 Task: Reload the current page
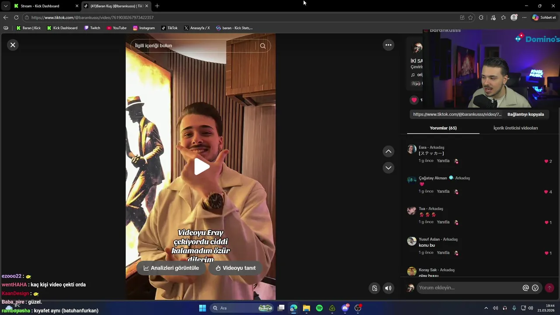point(16,17)
